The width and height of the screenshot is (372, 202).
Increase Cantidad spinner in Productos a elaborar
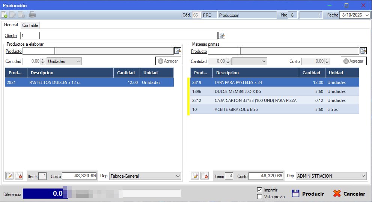click(43, 60)
